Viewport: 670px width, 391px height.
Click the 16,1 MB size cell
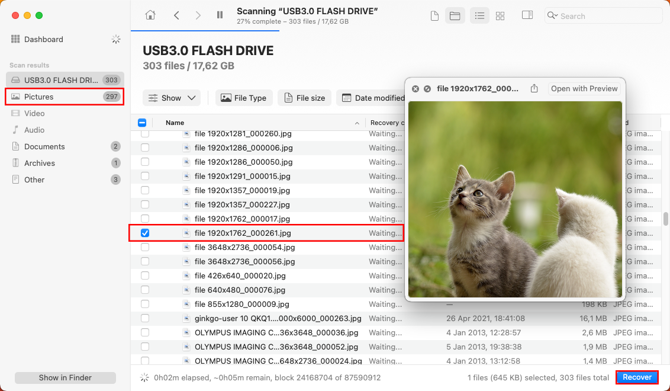click(593, 318)
